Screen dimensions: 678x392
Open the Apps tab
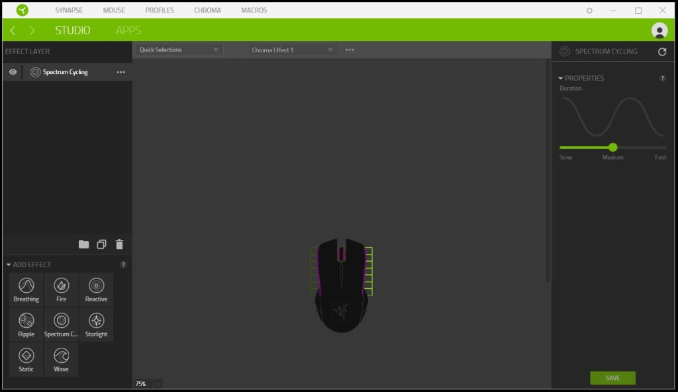pos(128,30)
